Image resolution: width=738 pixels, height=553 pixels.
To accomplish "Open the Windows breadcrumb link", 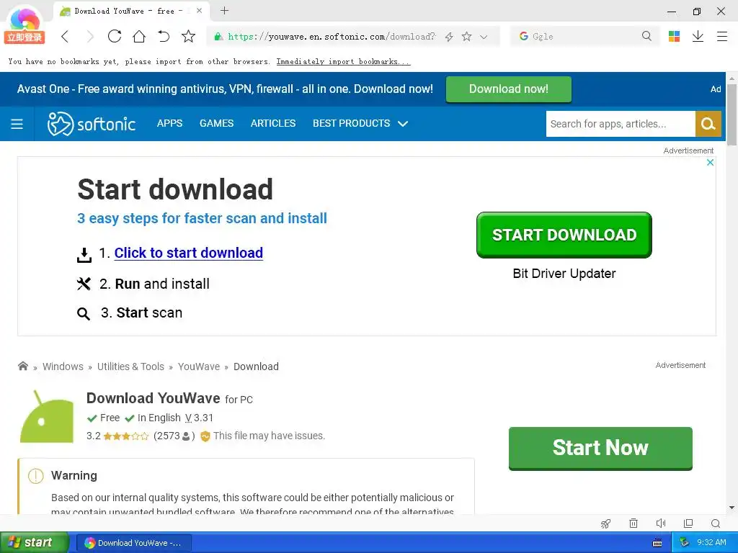I will click(63, 367).
